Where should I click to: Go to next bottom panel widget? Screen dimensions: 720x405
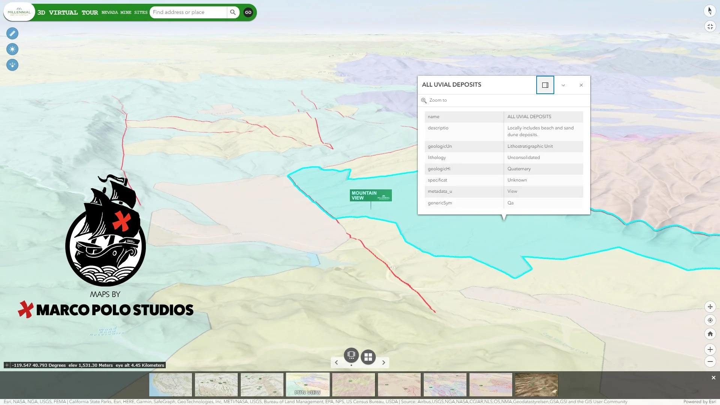pos(384,363)
